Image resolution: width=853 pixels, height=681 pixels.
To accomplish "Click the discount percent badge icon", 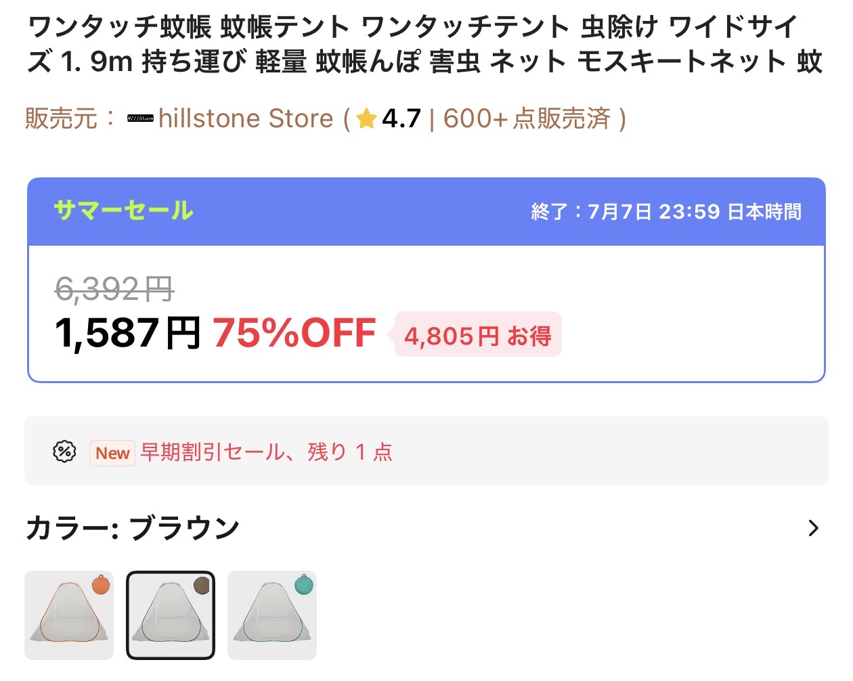I will [64, 452].
